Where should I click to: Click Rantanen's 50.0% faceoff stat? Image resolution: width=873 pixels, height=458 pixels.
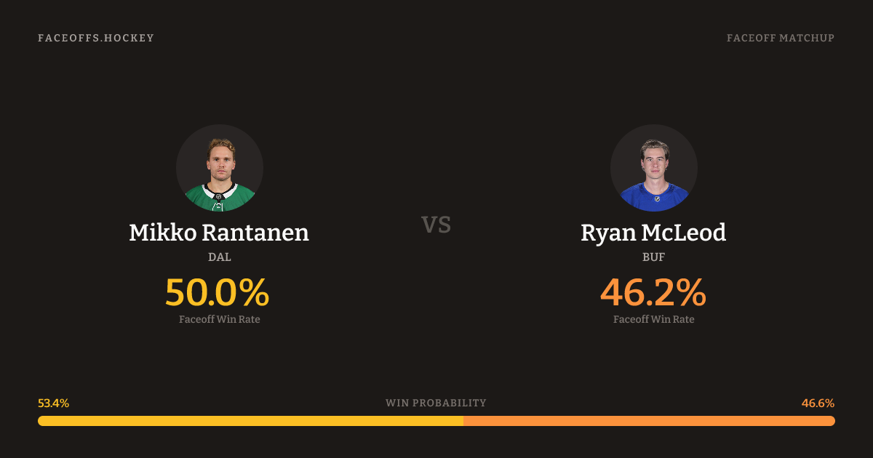[x=218, y=292]
